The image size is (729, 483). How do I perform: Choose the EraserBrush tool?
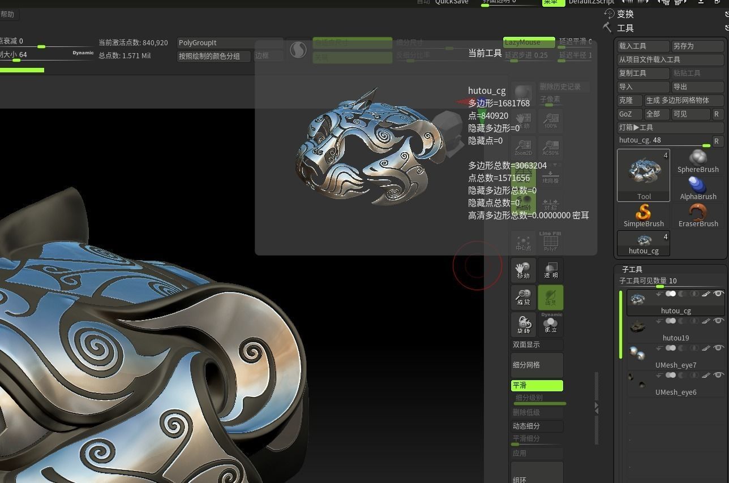pyautogui.click(x=698, y=215)
